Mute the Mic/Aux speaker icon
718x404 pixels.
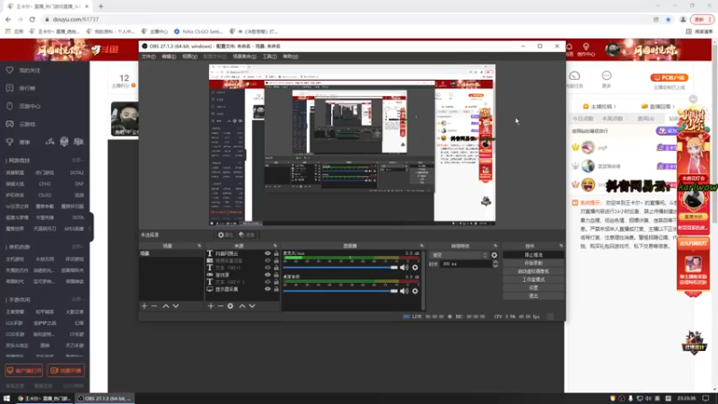[404, 268]
